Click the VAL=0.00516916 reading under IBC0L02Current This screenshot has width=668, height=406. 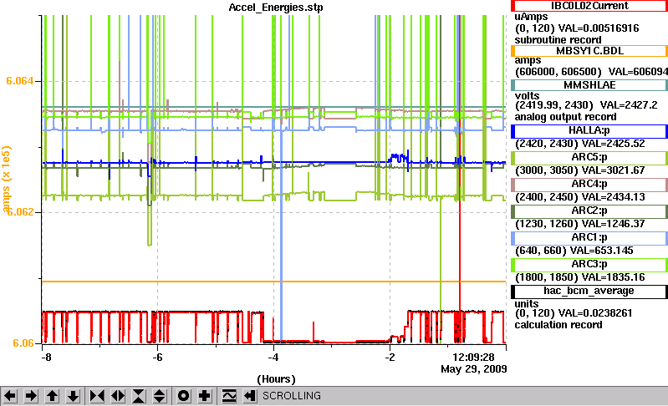[x=598, y=28]
